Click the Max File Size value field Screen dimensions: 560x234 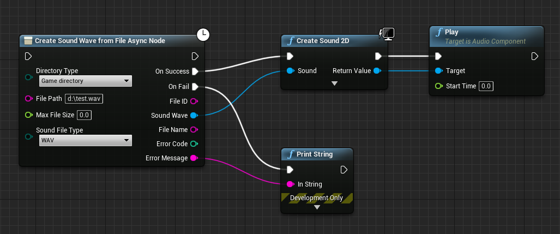pyautogui.click(x=84, y=115)
